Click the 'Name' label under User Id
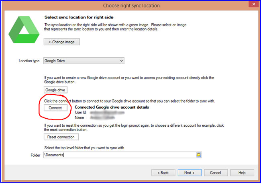This screenshot has width=261, height=184. 80,118
